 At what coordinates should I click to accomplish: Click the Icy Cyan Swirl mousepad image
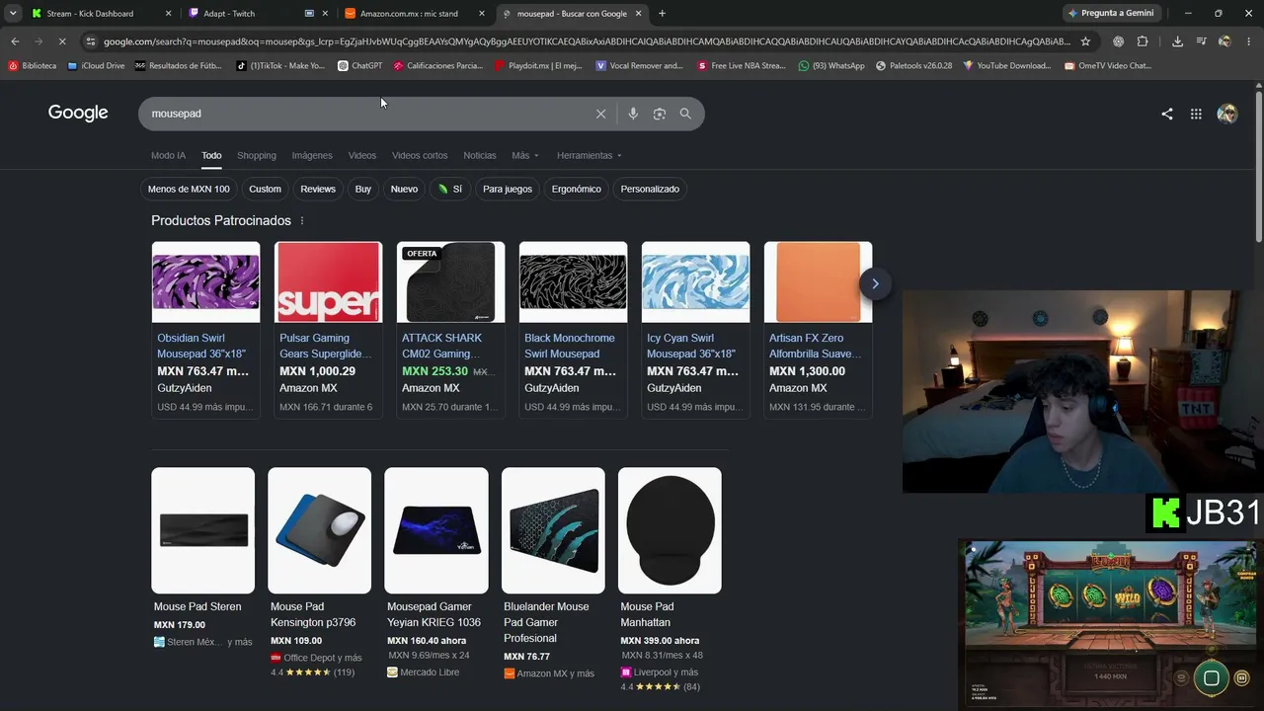[x=695, y=282]
